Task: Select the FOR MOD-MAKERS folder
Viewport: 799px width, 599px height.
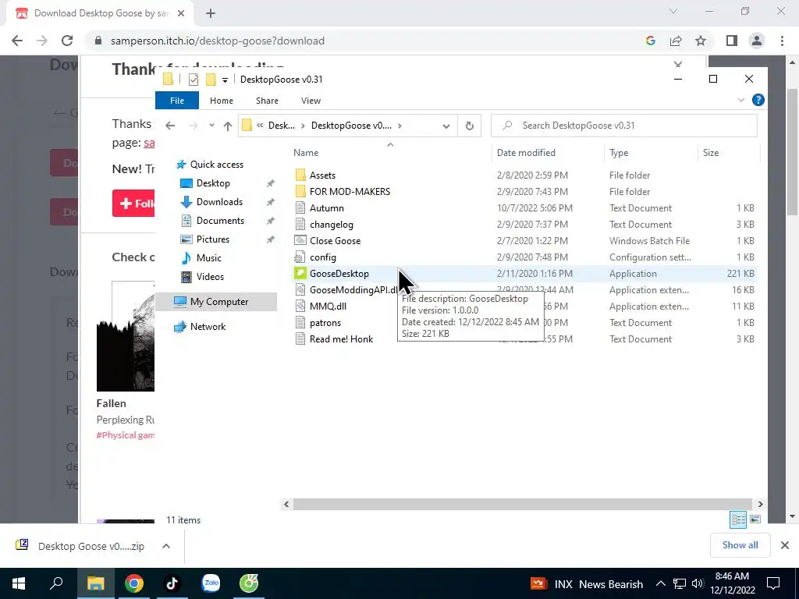Action: pos(350,192)
